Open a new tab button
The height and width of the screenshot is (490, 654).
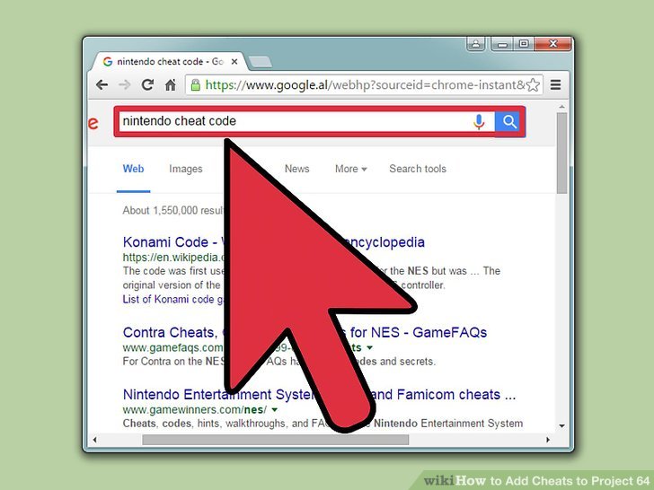260,62
